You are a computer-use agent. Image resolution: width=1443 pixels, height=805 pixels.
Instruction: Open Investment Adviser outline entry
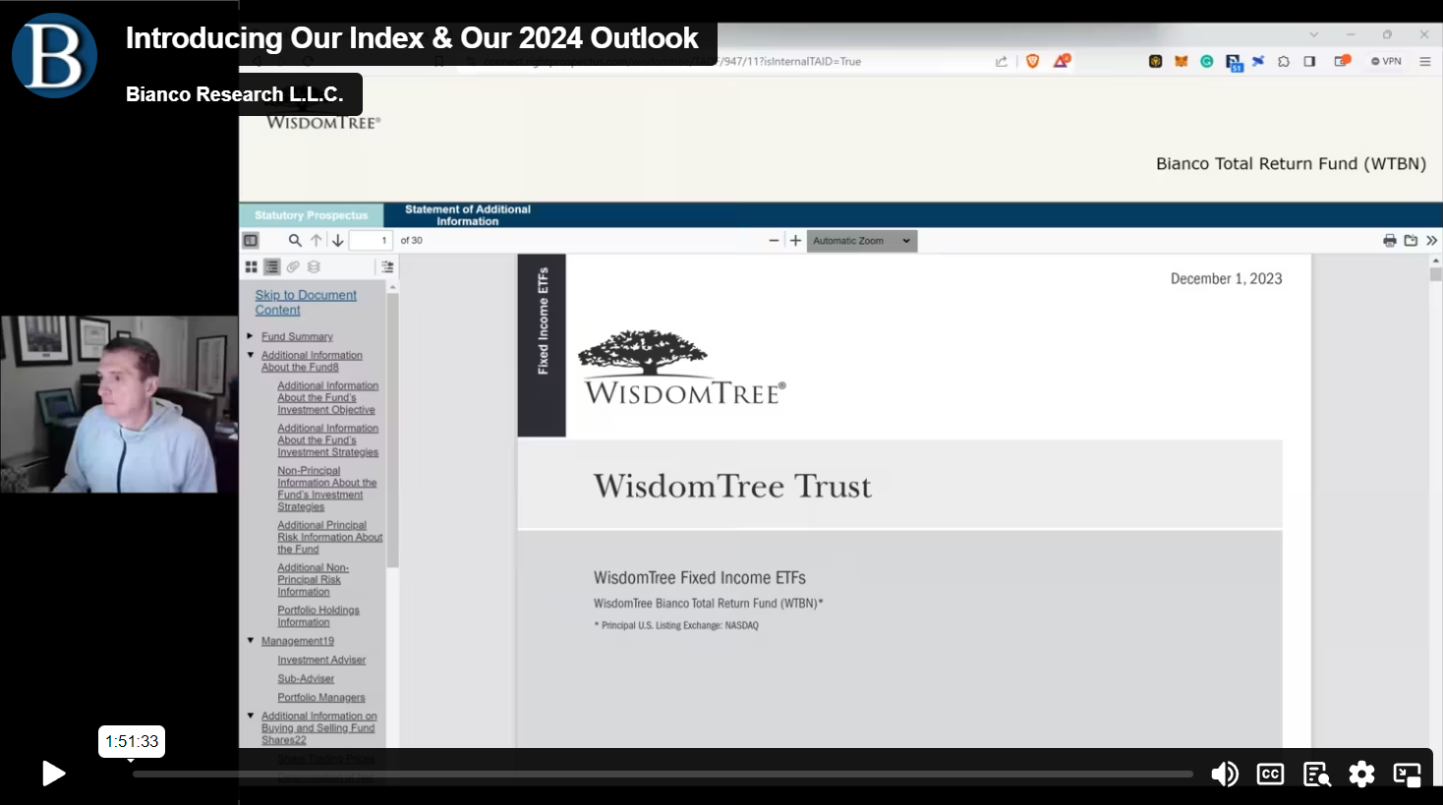click(x=321, y=661)
